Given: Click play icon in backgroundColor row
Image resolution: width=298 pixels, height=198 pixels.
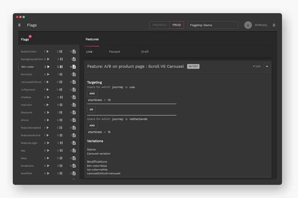Looking at the screenshot, I should coord(48,59).
